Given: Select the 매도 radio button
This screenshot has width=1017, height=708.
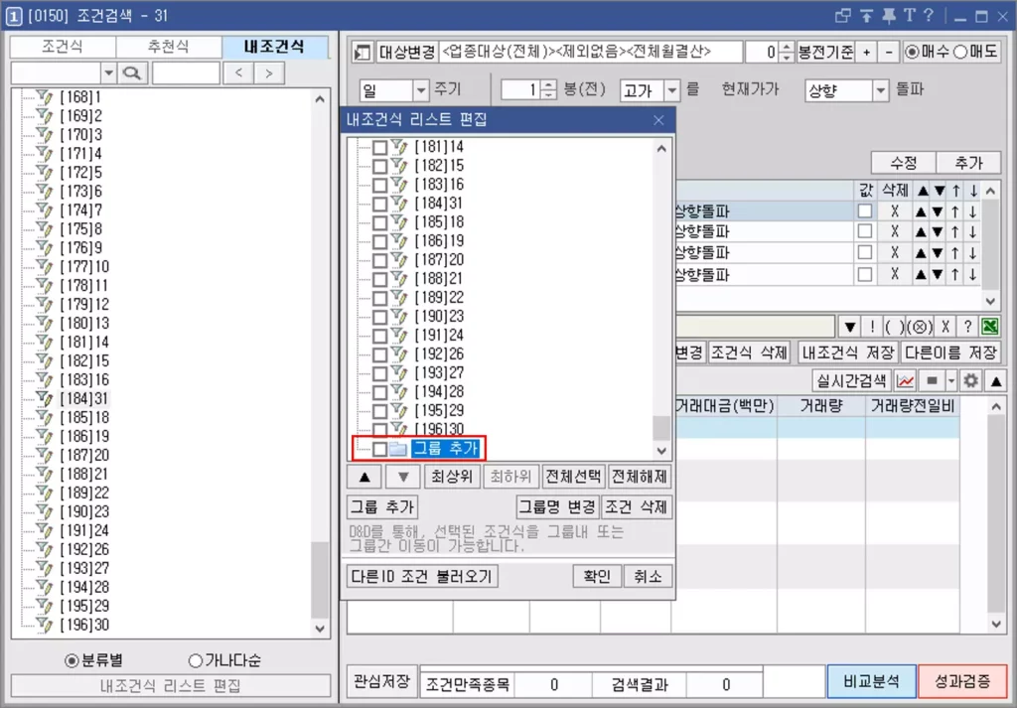Looking at the screenshot, I should pyautogui.click(x=960, y=53).
